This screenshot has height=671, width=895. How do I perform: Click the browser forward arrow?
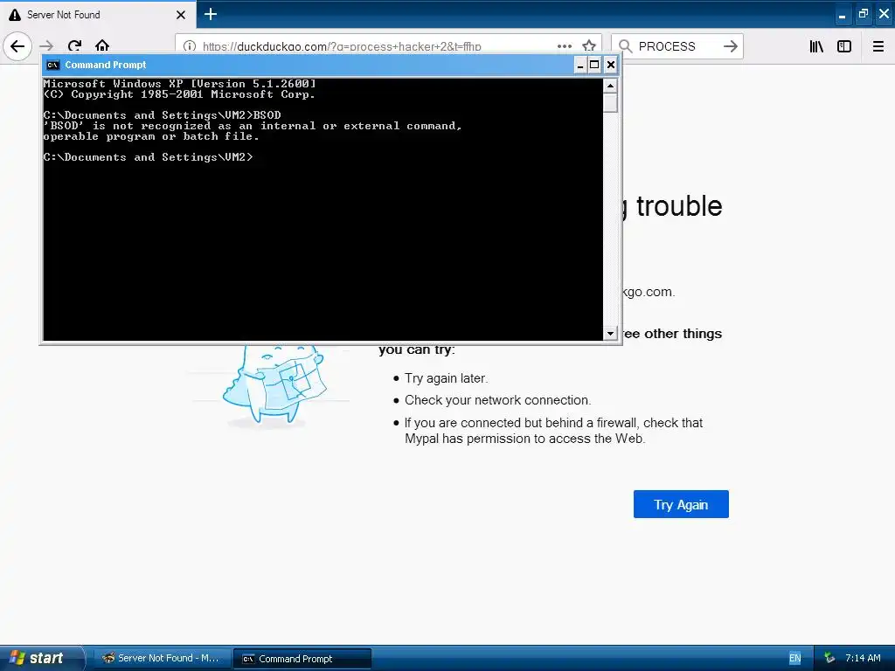(x=46, y=46)
